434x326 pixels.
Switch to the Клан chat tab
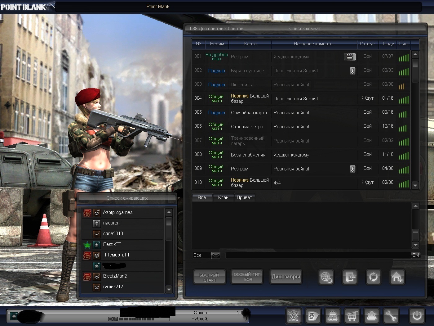click(223, 197)
